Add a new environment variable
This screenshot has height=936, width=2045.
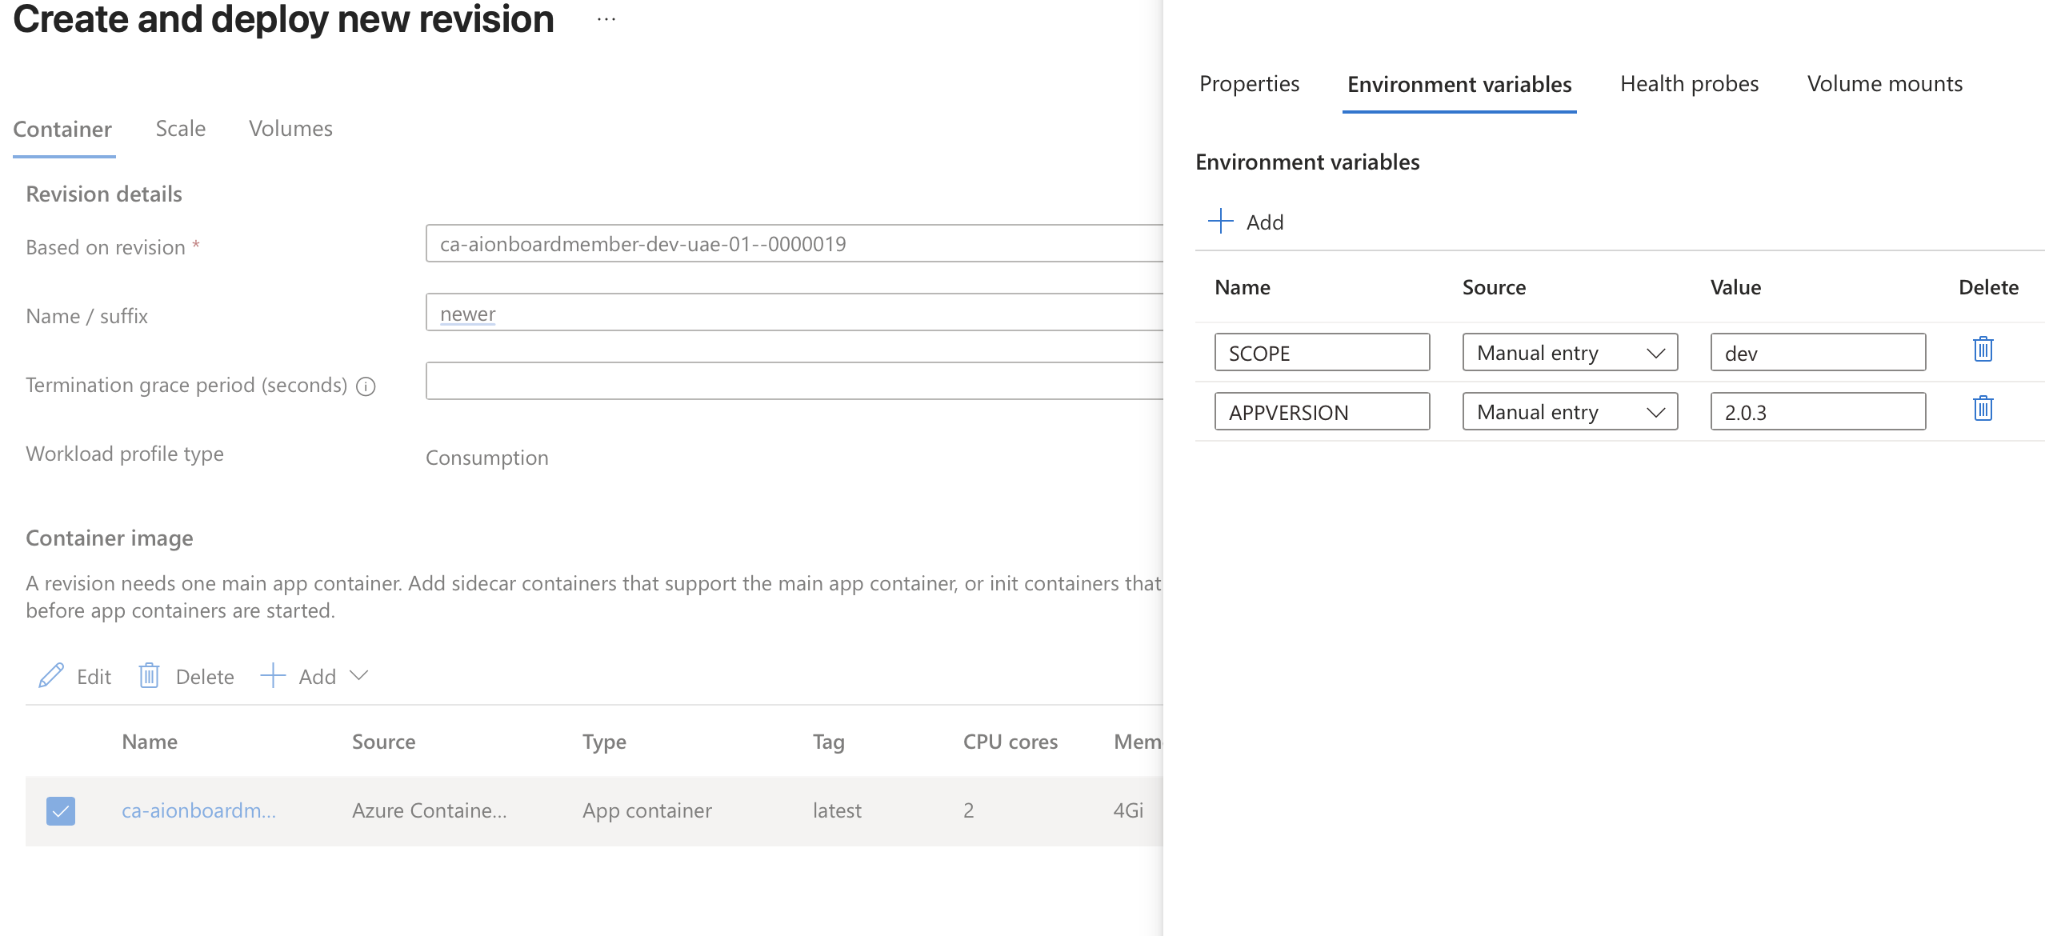click(1246, 222)
